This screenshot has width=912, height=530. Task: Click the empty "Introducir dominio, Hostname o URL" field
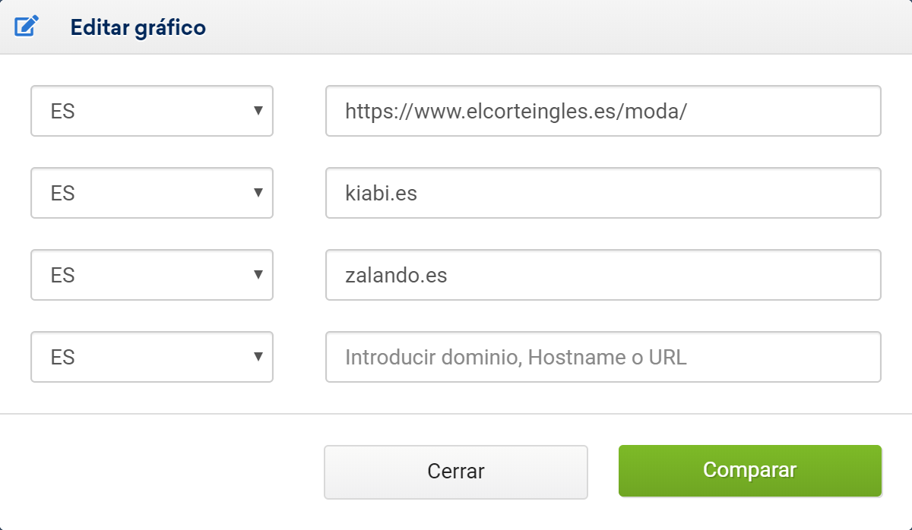tap(603, 357)
